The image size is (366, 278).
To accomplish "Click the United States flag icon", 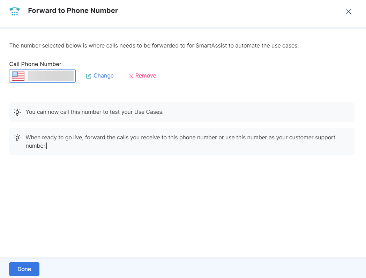I will click(18, 76).
